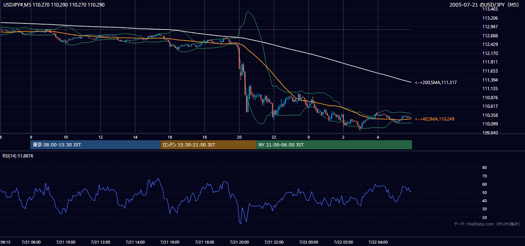Screen dimensions: 525x246
Task: Click the RSI(14) 51.8876 indicator label
Action: pos(18,156)
